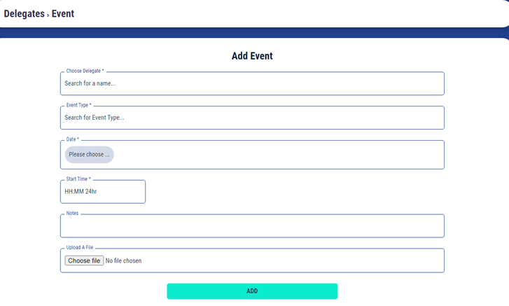This screenshot has width=509, height=306.
Task: Click empty area of the Date field
Action: 280,154
